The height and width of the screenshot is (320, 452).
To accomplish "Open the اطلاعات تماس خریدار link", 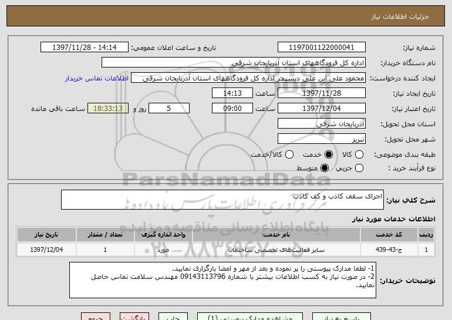I will [97, 78].
